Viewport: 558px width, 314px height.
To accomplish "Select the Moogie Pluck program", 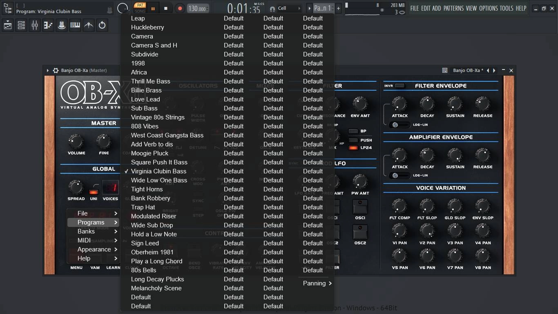I will tap(150, 153).
